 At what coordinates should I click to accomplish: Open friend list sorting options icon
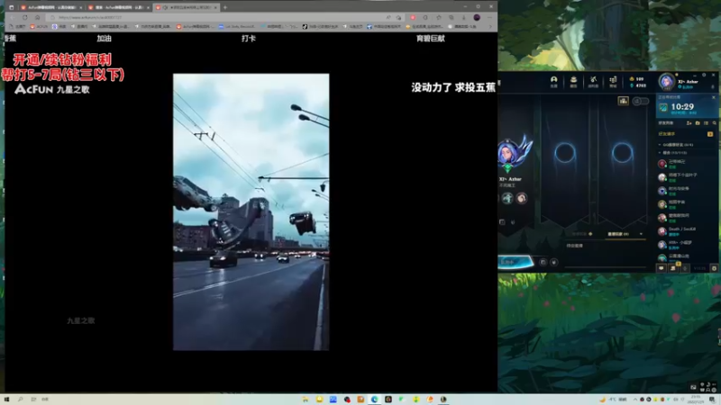pyautogui.click(x=706, y=123)
